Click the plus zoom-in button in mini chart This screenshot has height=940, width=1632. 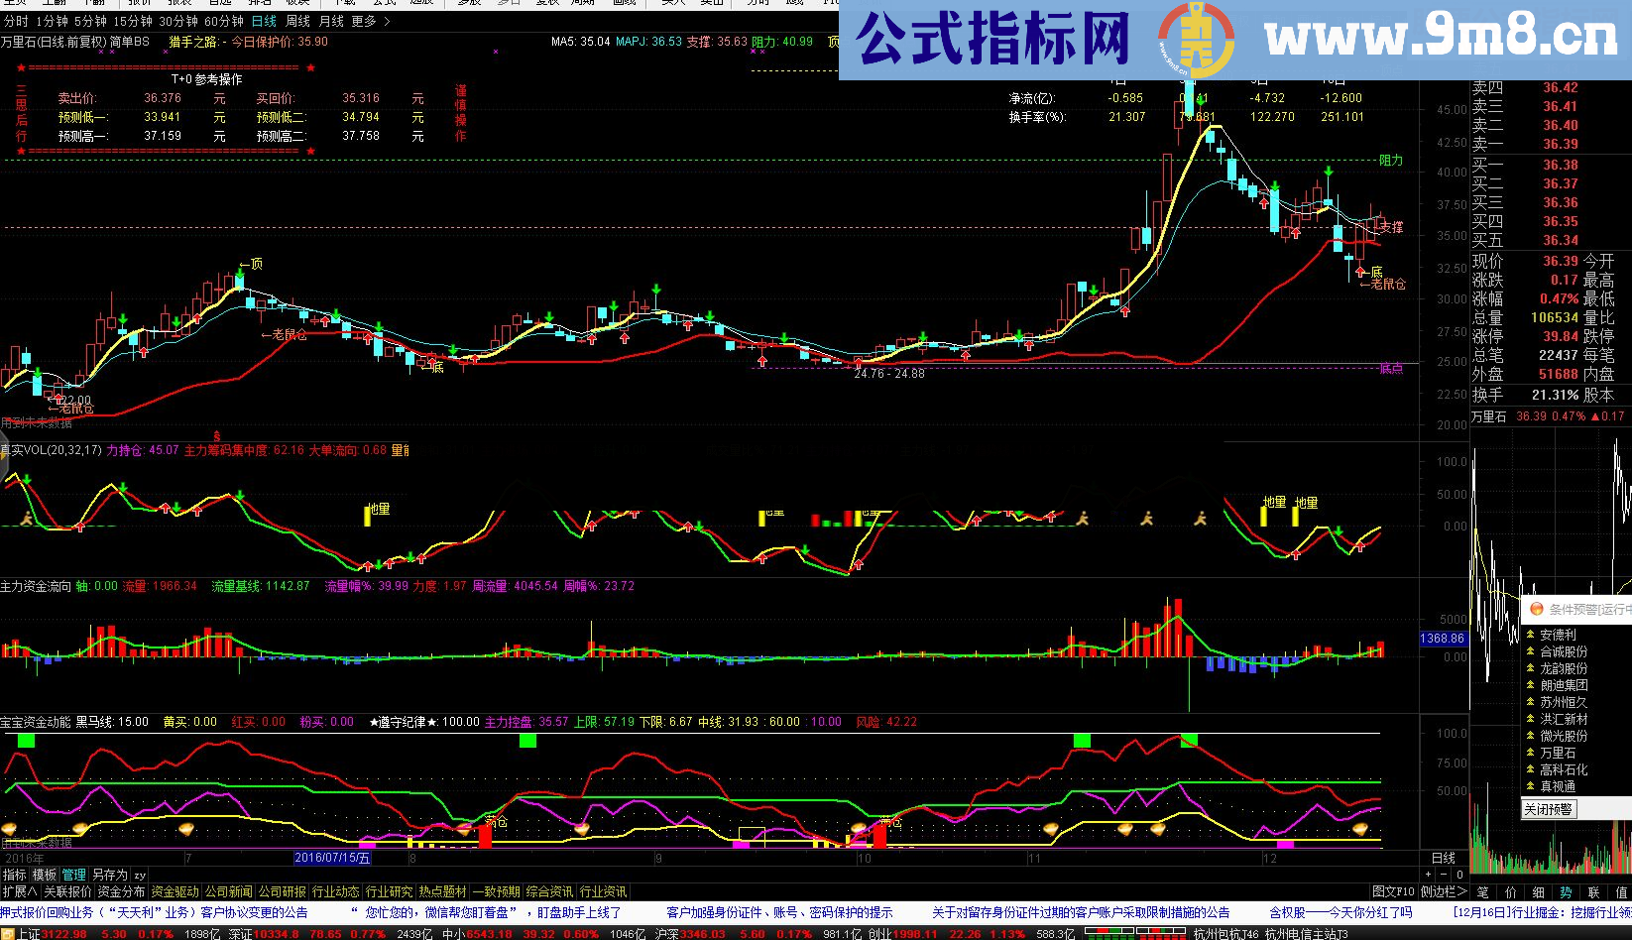[x=1429, y=875]
